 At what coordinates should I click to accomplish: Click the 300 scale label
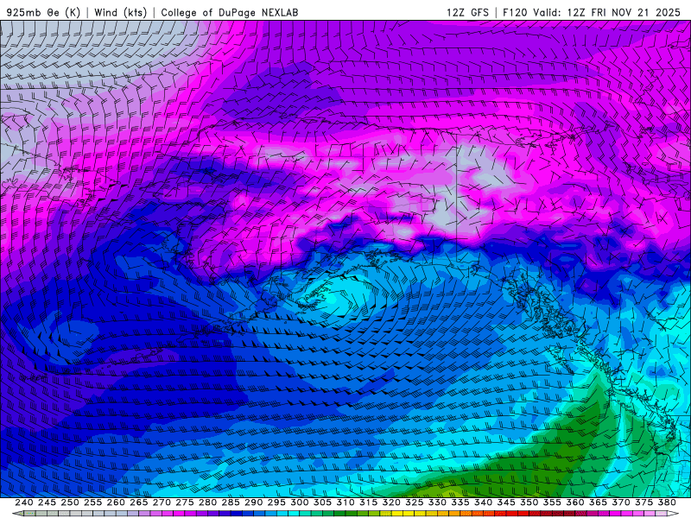click(299, 502)
